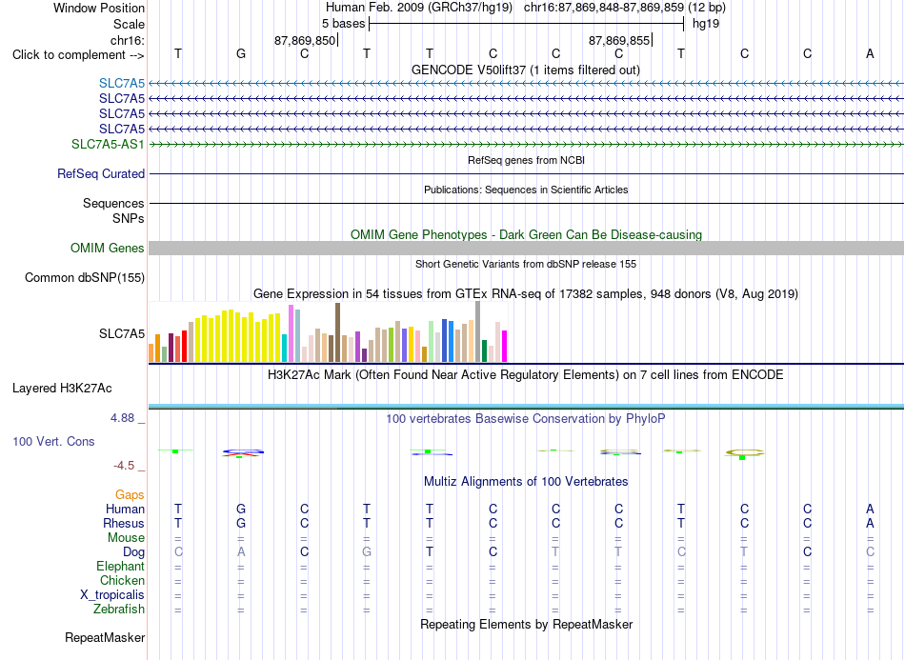
Task: Open OMIM Gene Phenotypes track title
Action: point(526,235)
